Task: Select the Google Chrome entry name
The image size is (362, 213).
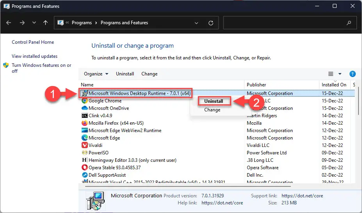Action: (105, 101)
